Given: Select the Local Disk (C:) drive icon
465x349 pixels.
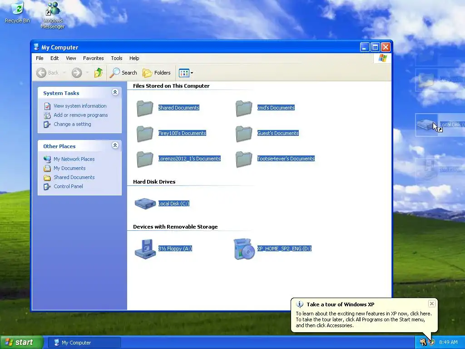Looking at the screenshot, I should pyautogui.click(x=145, y=204).
